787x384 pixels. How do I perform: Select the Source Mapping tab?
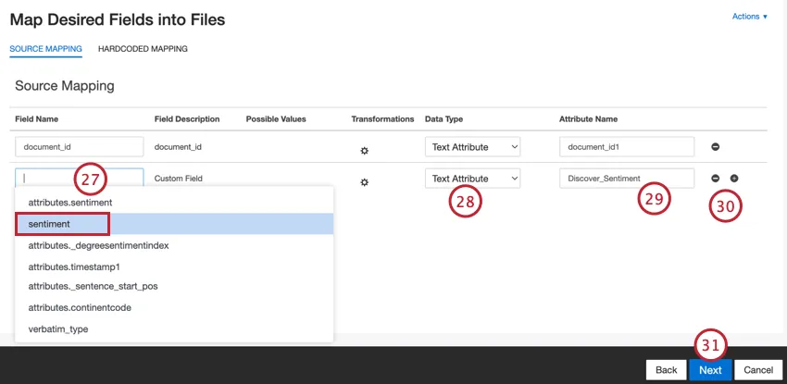[45, 49]
